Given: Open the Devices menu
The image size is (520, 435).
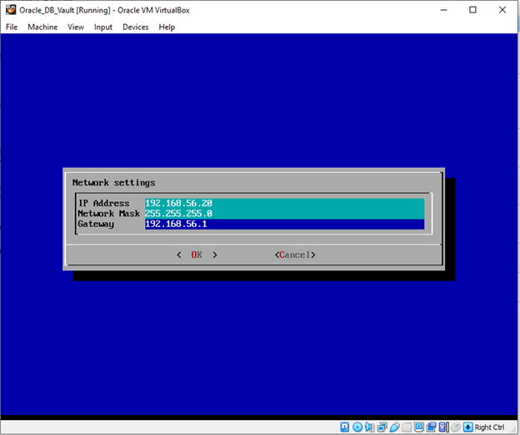Looking at the screenshot, I should point(135,27).
